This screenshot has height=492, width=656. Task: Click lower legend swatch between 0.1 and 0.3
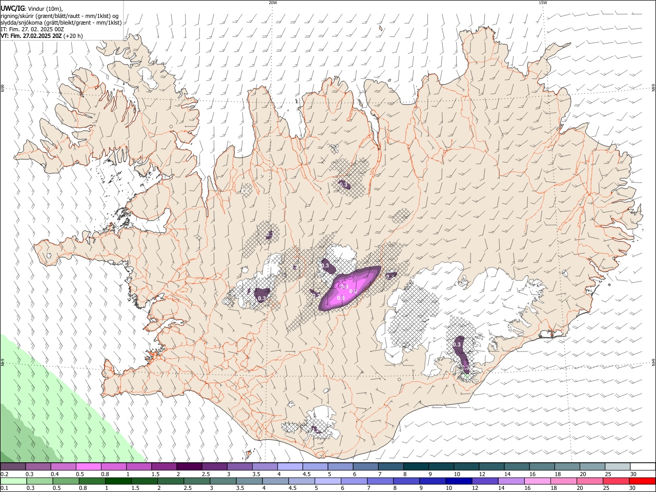[x=13, y=481]
